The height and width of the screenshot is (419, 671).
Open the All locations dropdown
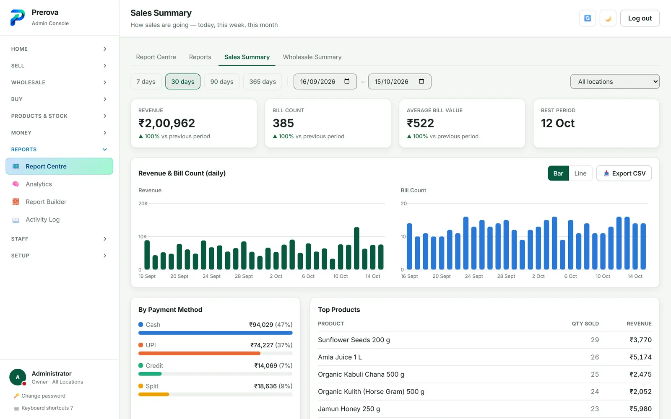pos(615,81)
